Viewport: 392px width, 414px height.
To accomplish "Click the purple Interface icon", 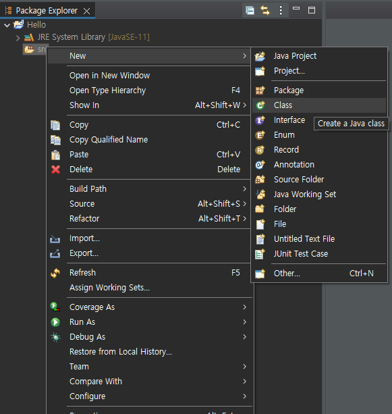I will click(260, 120).
